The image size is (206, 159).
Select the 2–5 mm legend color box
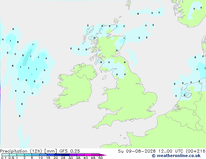pos(28,155)
